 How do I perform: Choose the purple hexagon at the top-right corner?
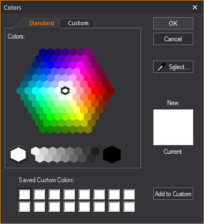pos(88,52)
